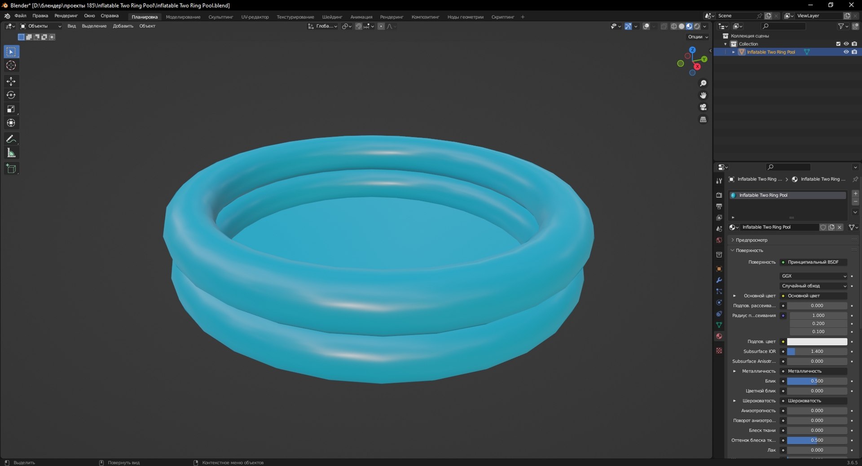Adjust the Specular 0.500 slider
Image resolution: width=862 pixels, height=466 pixels.
coord(817,381)
